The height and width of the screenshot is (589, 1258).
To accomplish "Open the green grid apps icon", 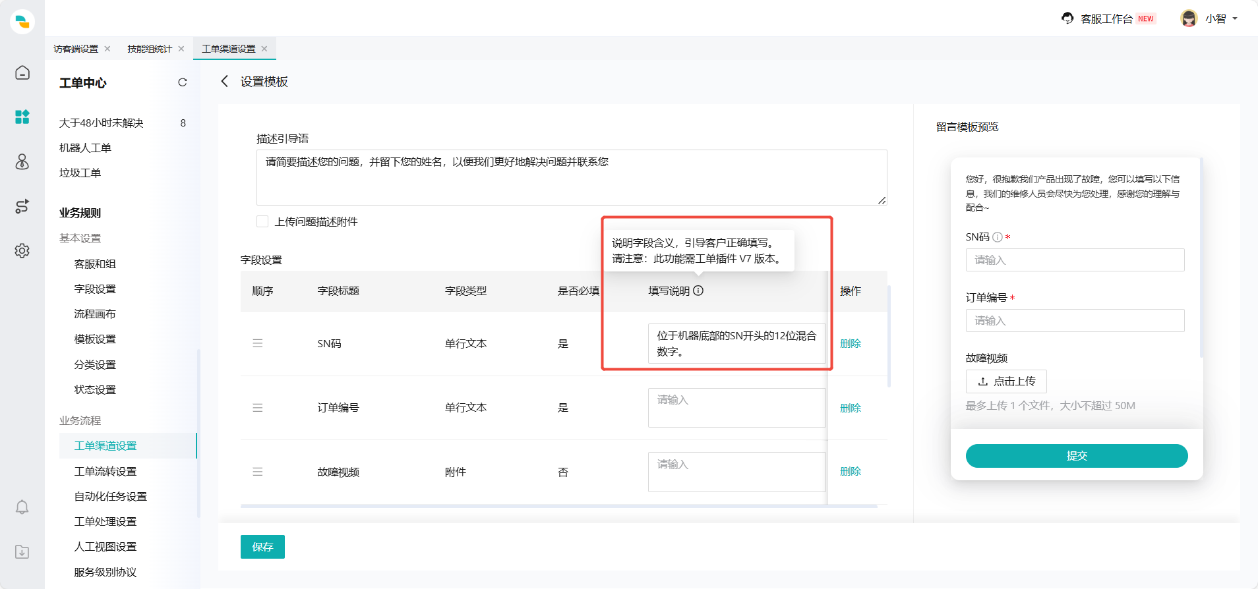I will (x=22, y=117).
